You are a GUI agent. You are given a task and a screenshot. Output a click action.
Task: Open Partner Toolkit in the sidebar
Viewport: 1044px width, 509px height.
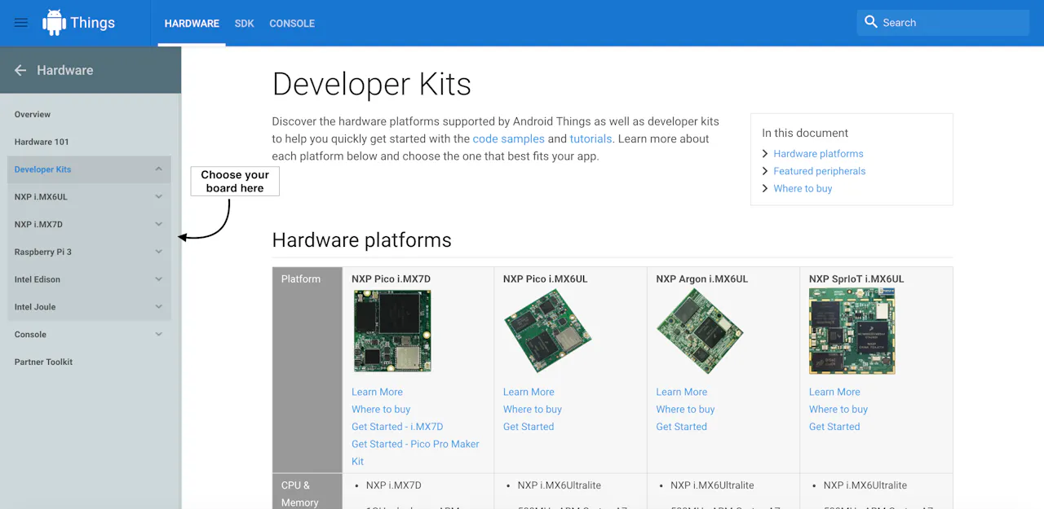[43, 362]
